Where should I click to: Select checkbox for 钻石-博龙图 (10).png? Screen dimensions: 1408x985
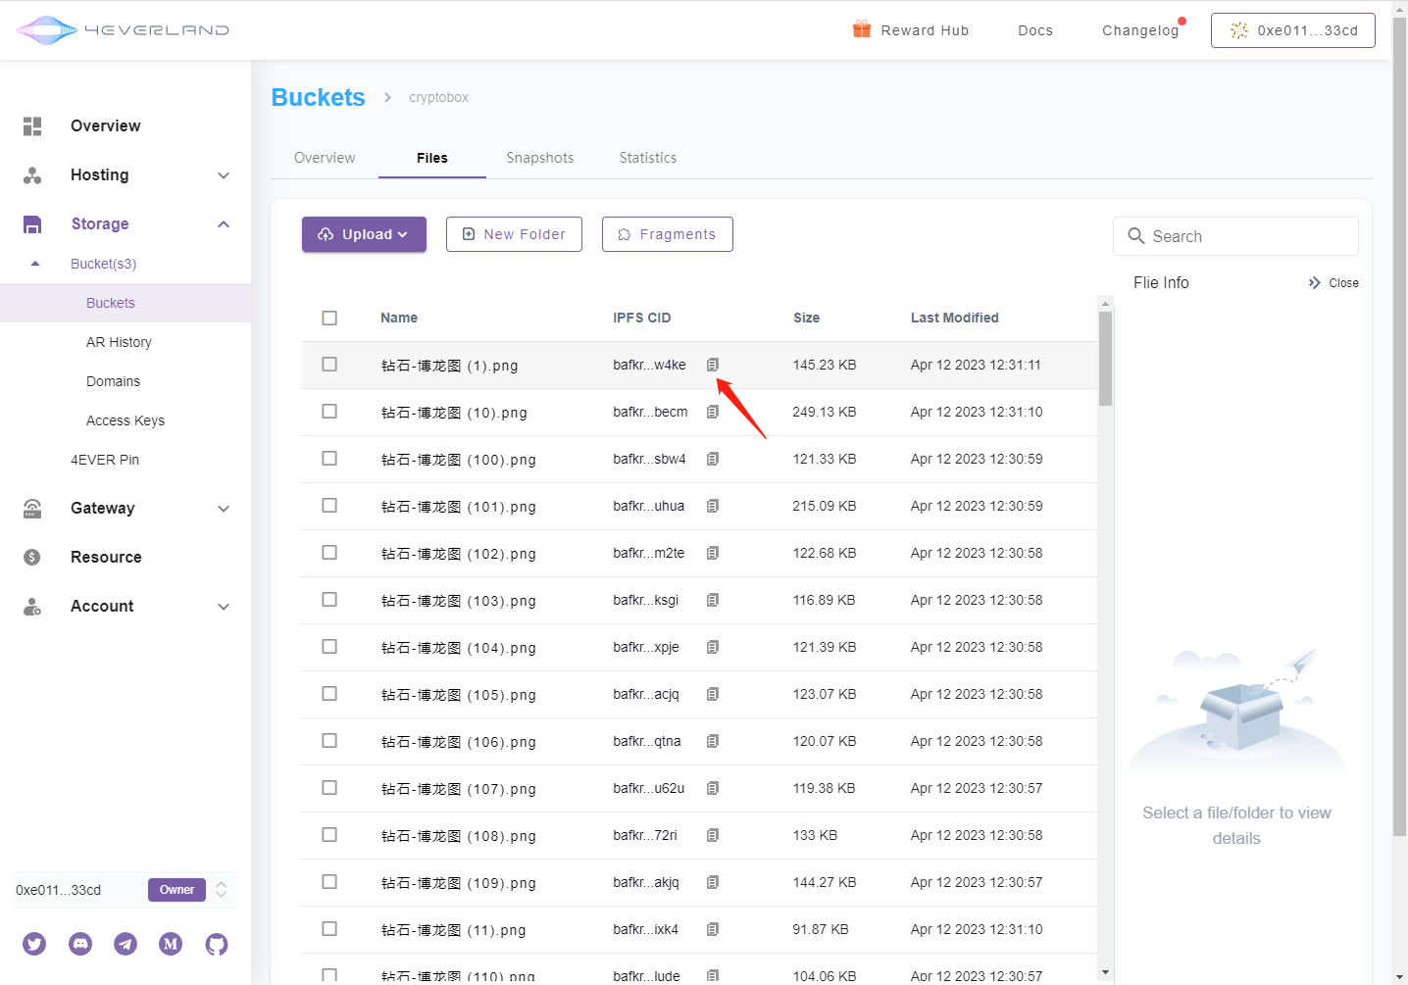coord(329,412)
